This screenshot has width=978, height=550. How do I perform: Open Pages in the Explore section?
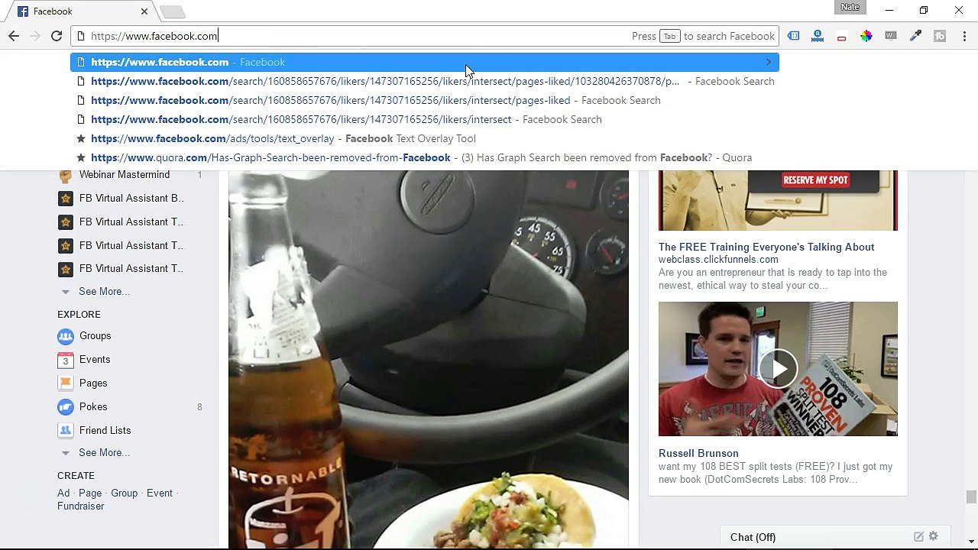[x=93, y=383]
